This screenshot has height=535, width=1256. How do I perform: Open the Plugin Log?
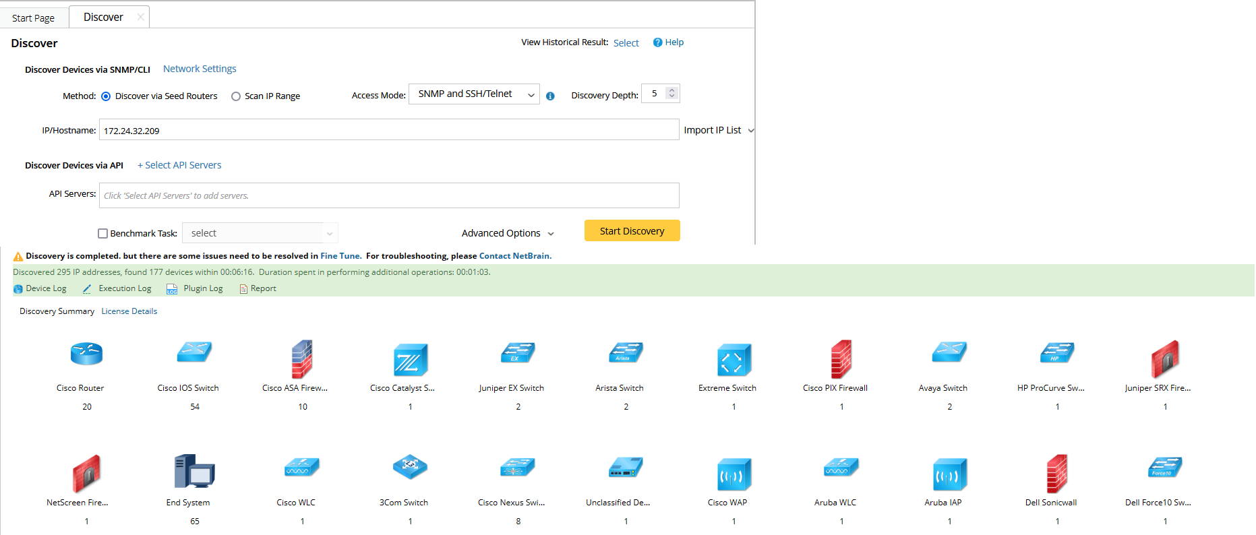(195, 288)
